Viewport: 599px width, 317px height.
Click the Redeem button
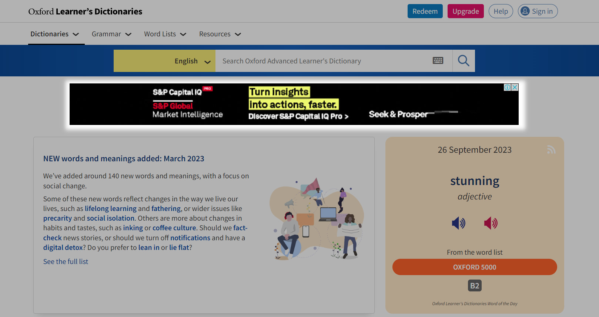(x=425, y=11)
